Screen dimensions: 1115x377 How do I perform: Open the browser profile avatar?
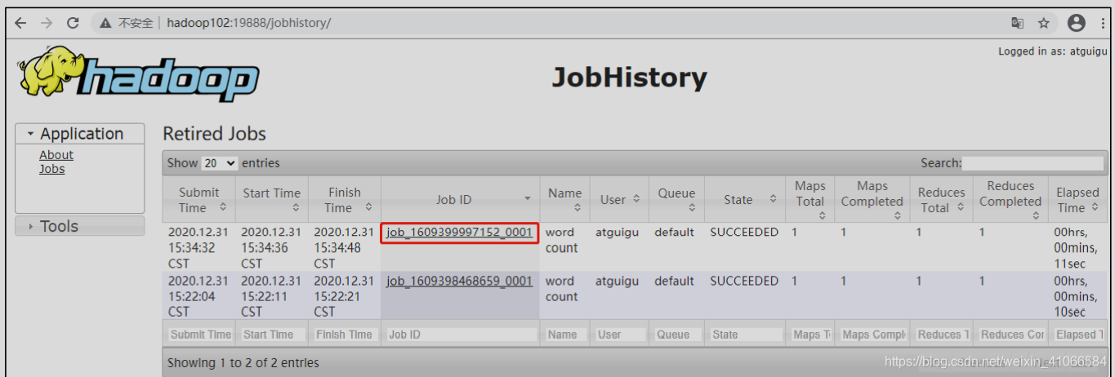click(1077, 23)
